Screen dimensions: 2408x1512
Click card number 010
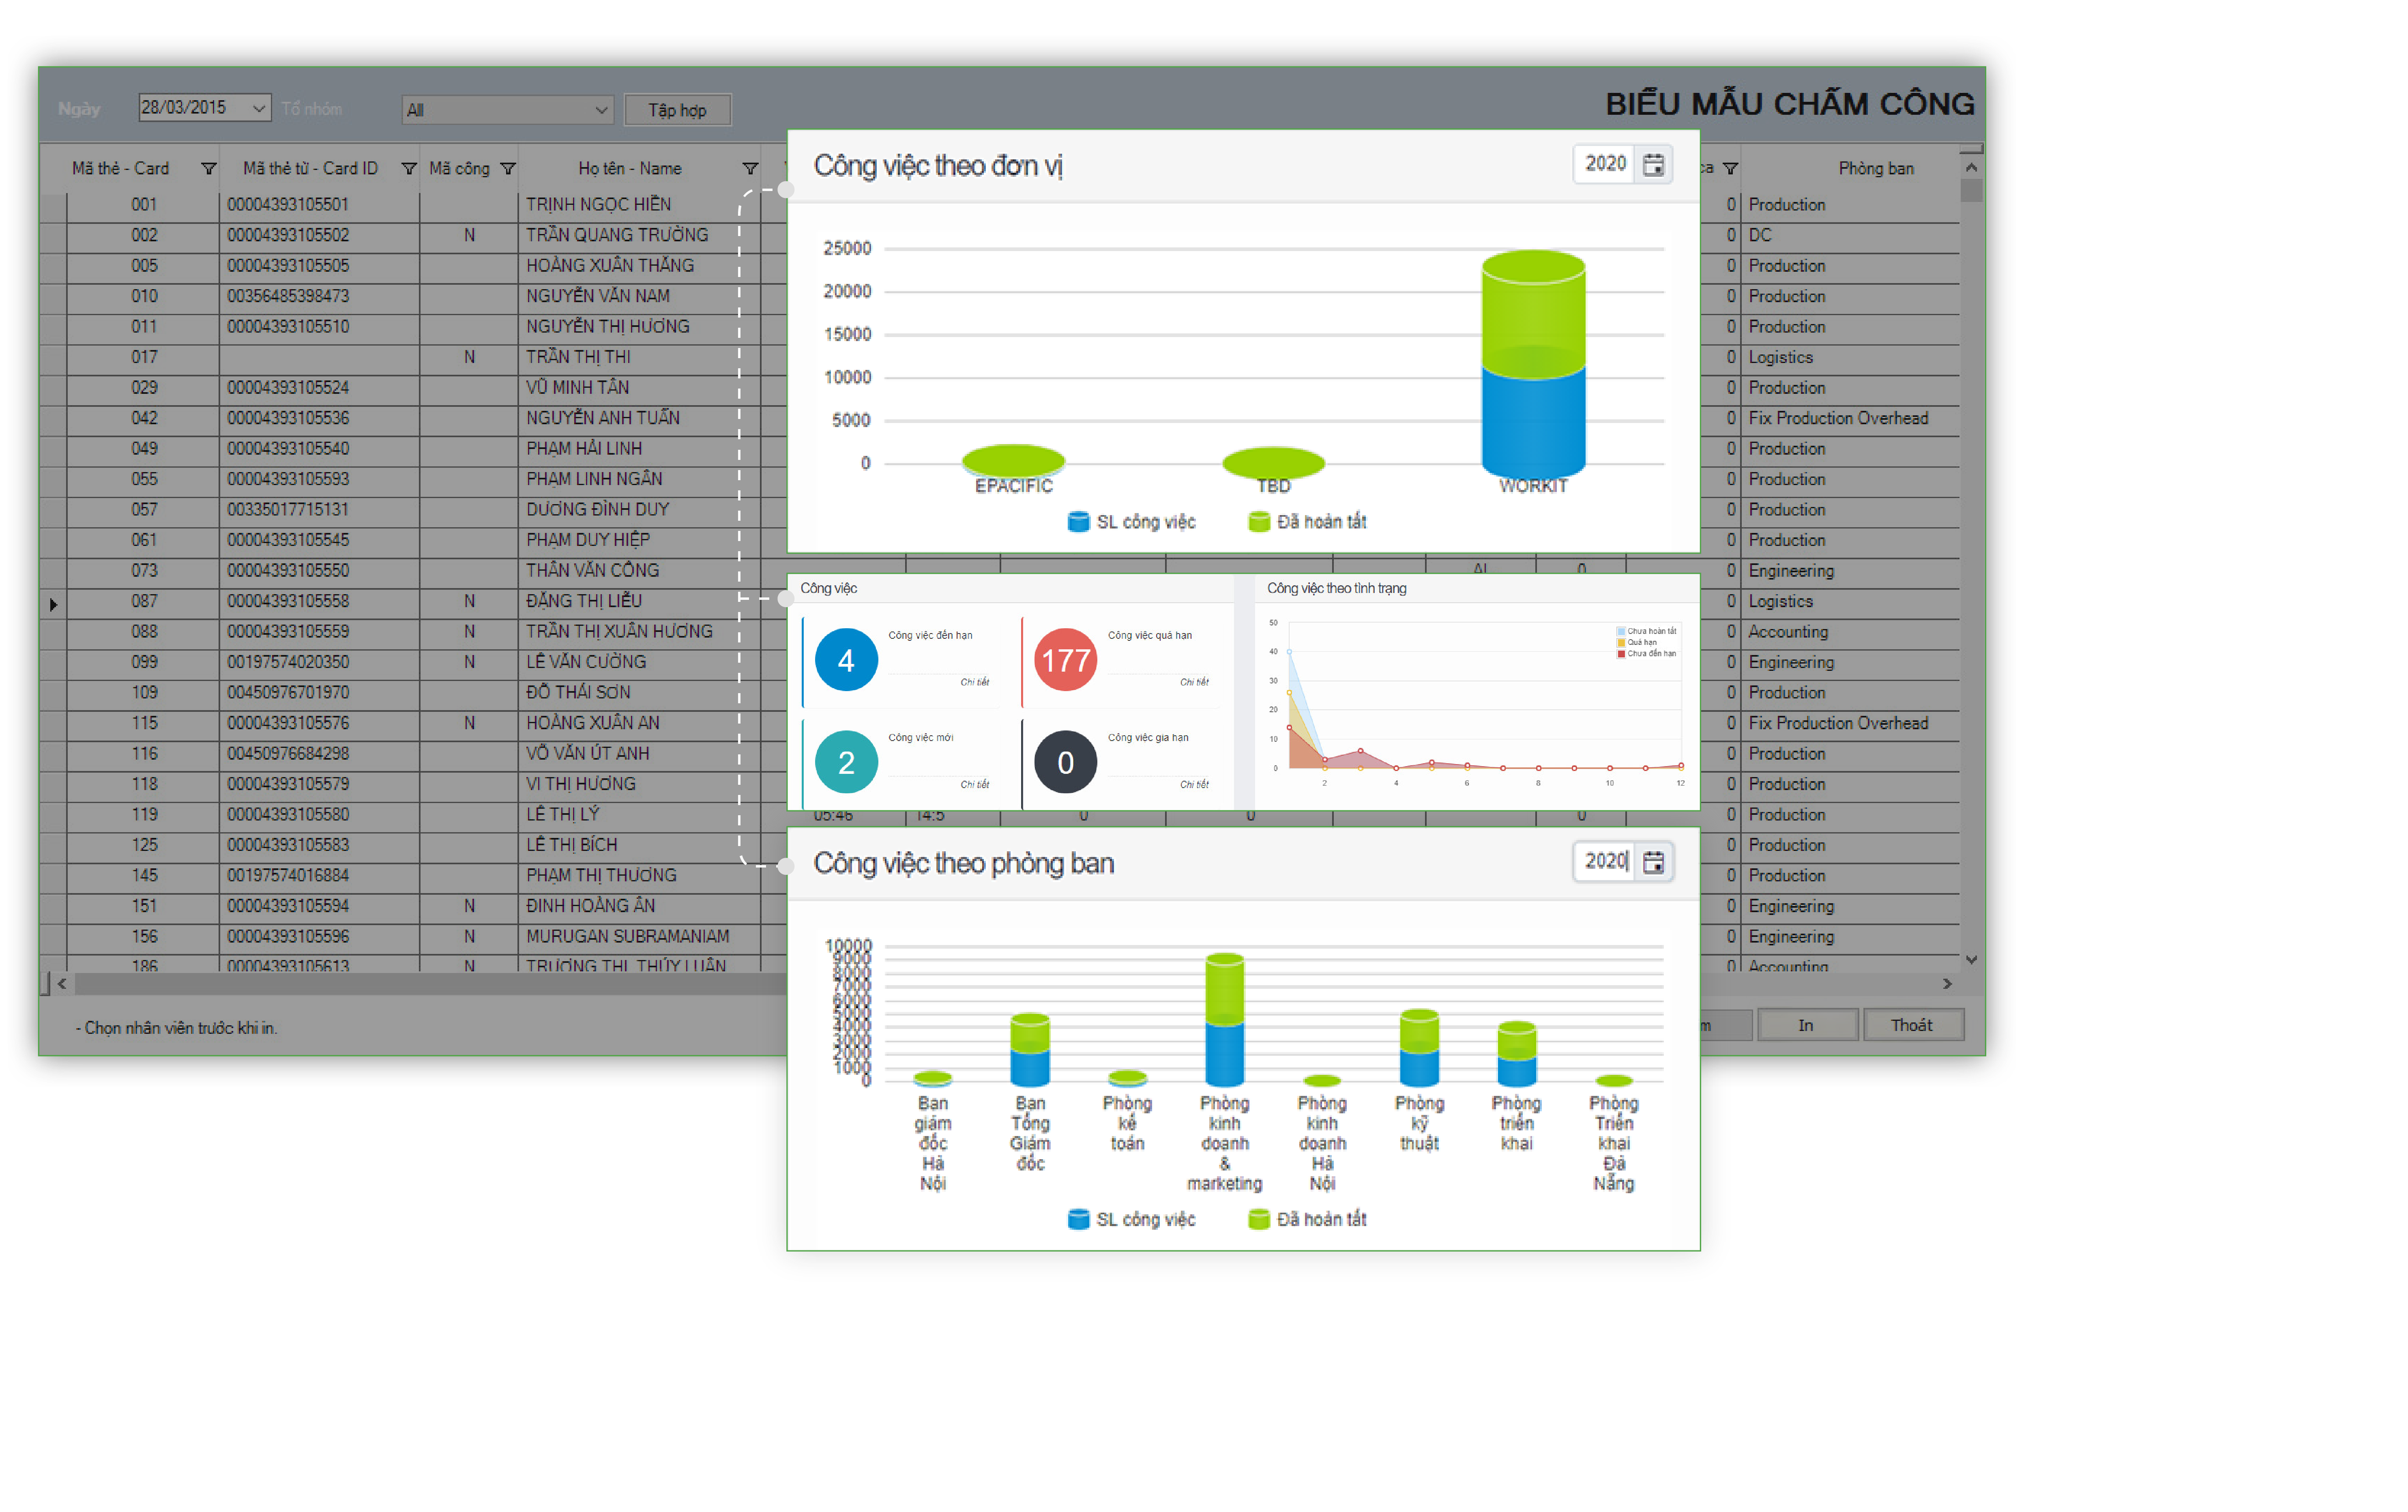(144, 296)
